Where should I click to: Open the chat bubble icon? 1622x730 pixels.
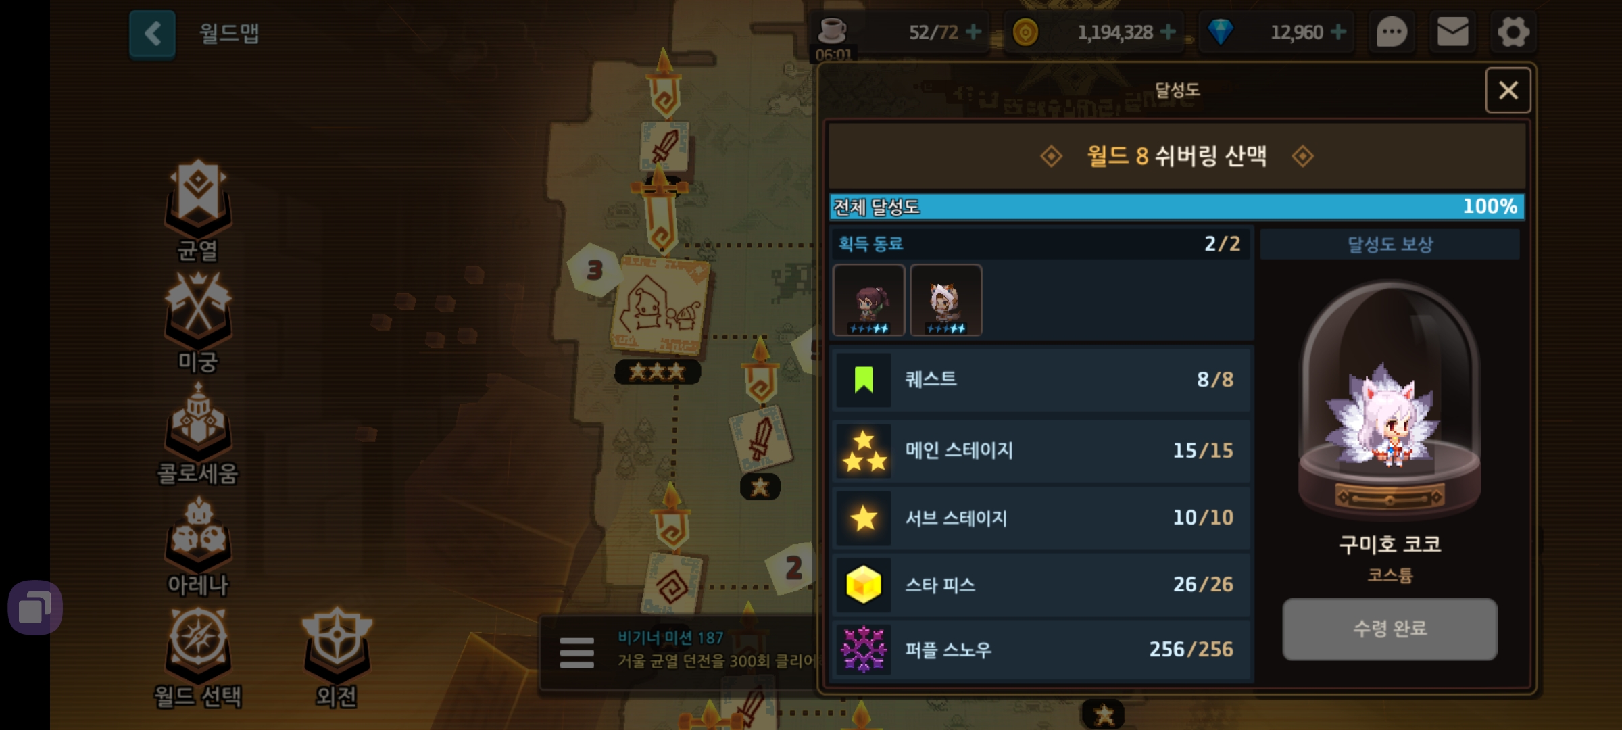(x=1392, y=32)
